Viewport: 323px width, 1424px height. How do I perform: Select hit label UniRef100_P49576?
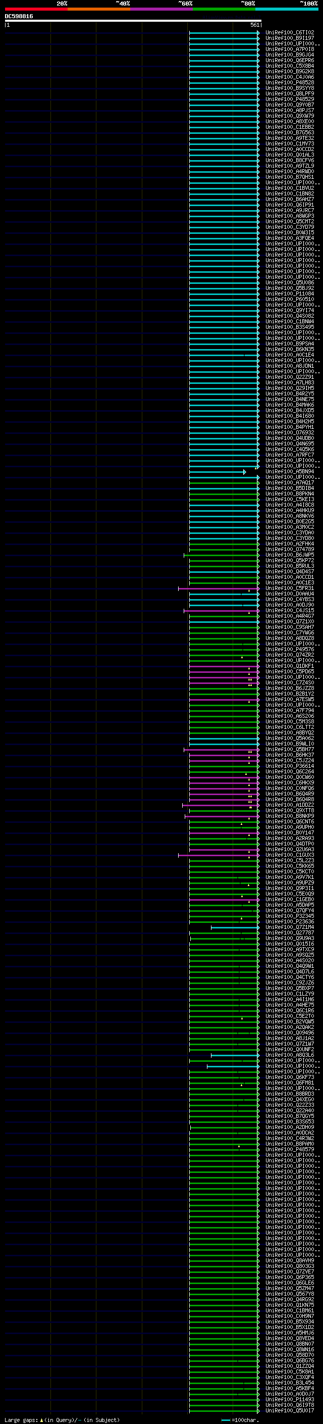pos(289,650)
